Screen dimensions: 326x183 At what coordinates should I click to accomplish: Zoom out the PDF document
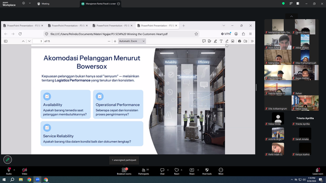[109, 41]
